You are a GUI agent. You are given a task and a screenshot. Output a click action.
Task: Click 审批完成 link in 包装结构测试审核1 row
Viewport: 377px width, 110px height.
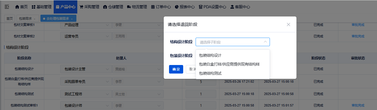pyautogui.click(x=358, y=105)
